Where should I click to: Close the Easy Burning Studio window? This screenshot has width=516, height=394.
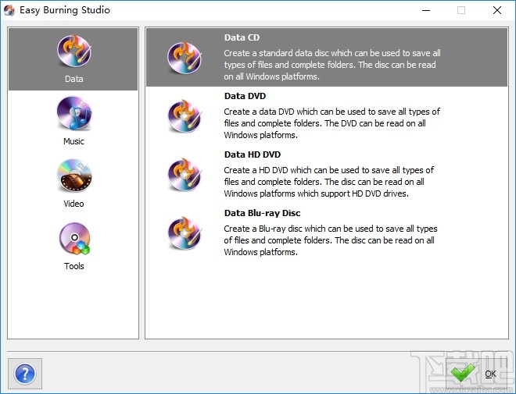497,10
